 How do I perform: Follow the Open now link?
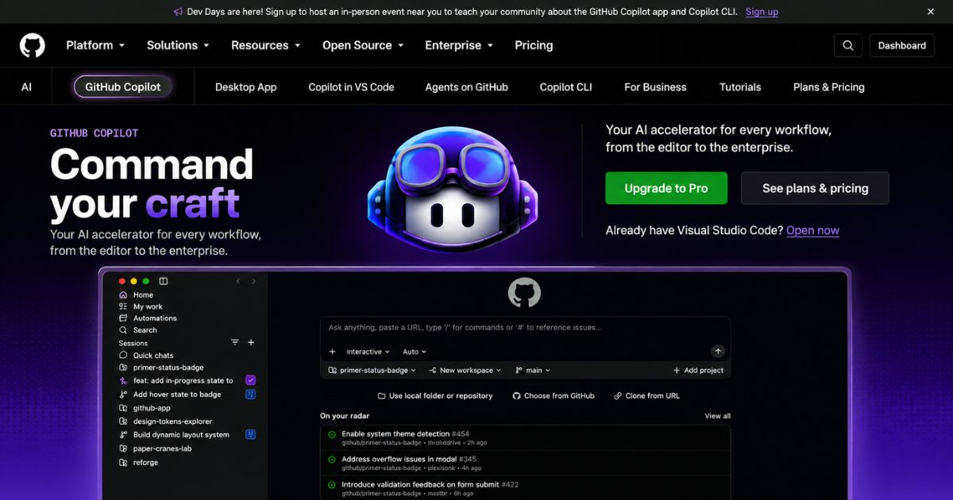coord(812,230)
